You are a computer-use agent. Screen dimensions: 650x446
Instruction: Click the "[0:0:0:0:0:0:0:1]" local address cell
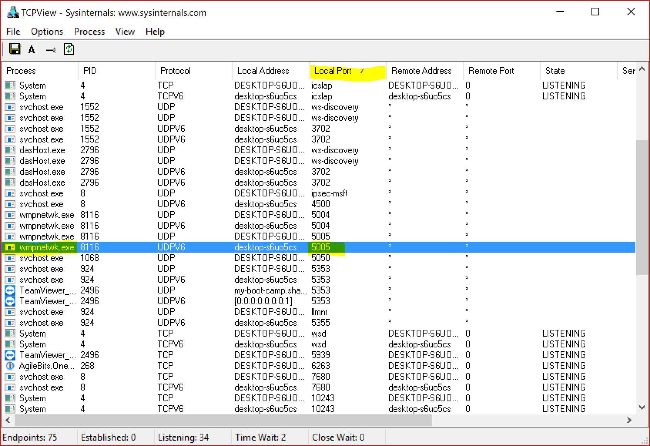(263, 301)
